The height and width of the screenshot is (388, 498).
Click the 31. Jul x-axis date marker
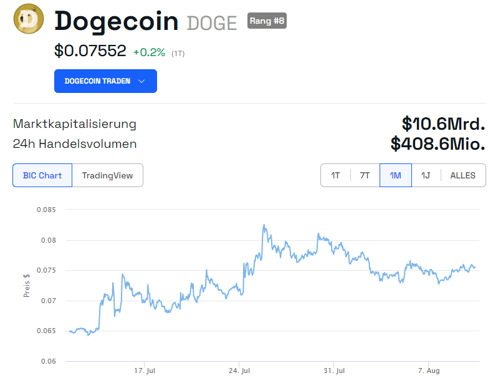tap(334, 371)
